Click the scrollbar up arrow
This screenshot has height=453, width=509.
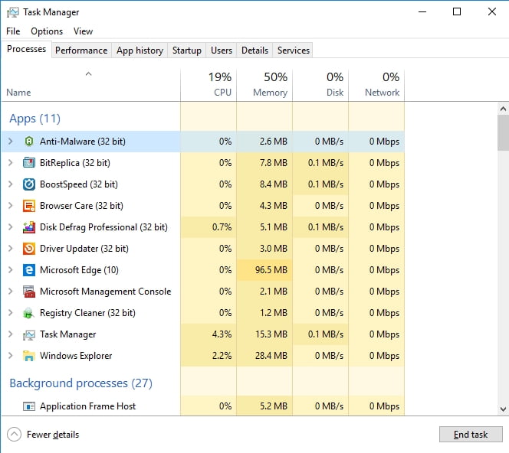coord(503,109)
